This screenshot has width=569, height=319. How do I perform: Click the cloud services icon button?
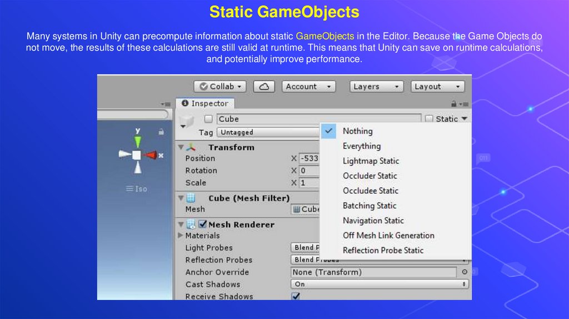[x=264, y=86]
